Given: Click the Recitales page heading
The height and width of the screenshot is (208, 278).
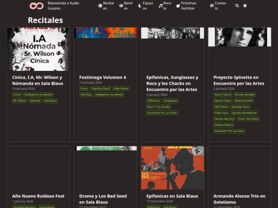Looking at the screenshot, I should click(x=45, y=20).
